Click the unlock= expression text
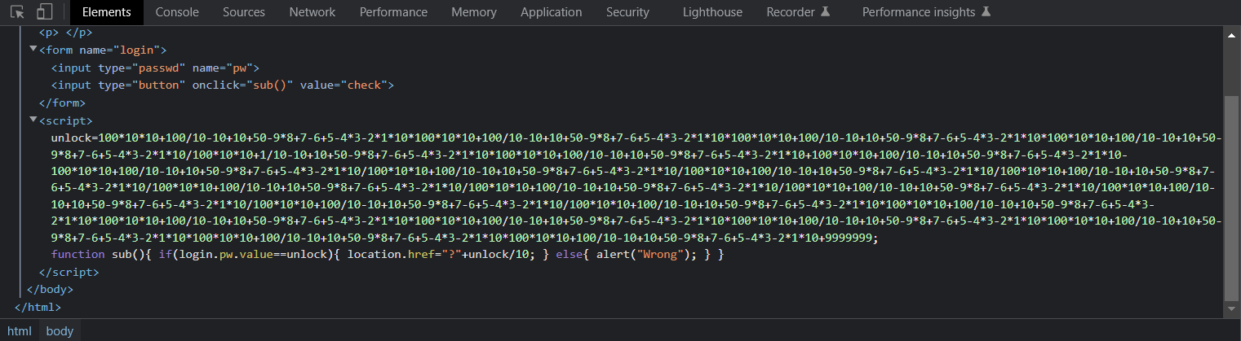The image size is (1241, 341). pos(636,188)
